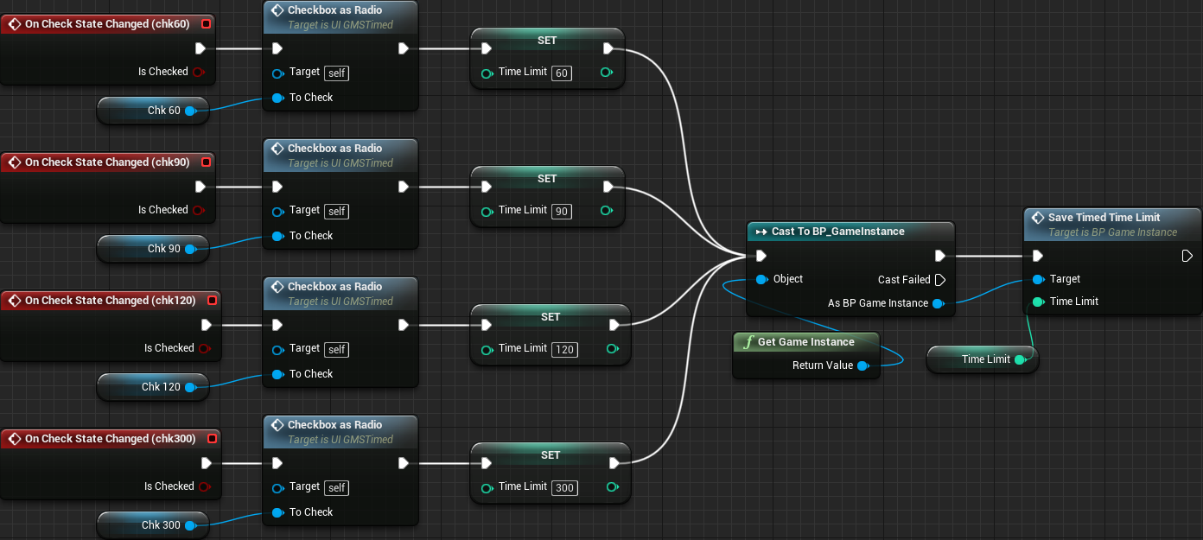This screenshot has width=1203, height=540.
Task: Click Is Checked pin on chk90 event
Action: 198,210
